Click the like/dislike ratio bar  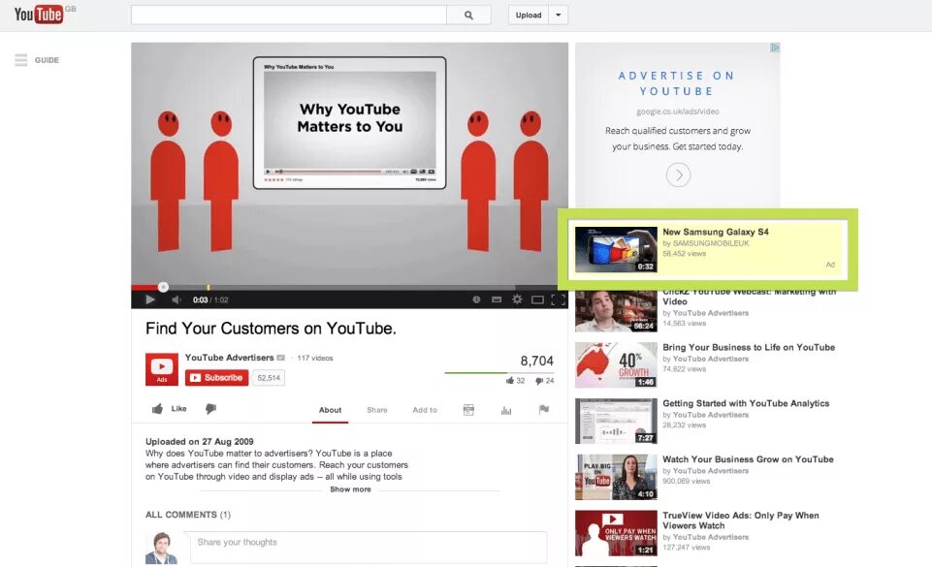(x=499, y=373)
